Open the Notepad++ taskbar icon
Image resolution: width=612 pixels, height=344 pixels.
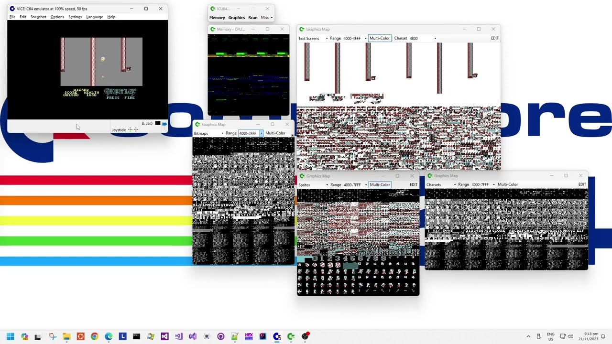[x=235, y=336]
